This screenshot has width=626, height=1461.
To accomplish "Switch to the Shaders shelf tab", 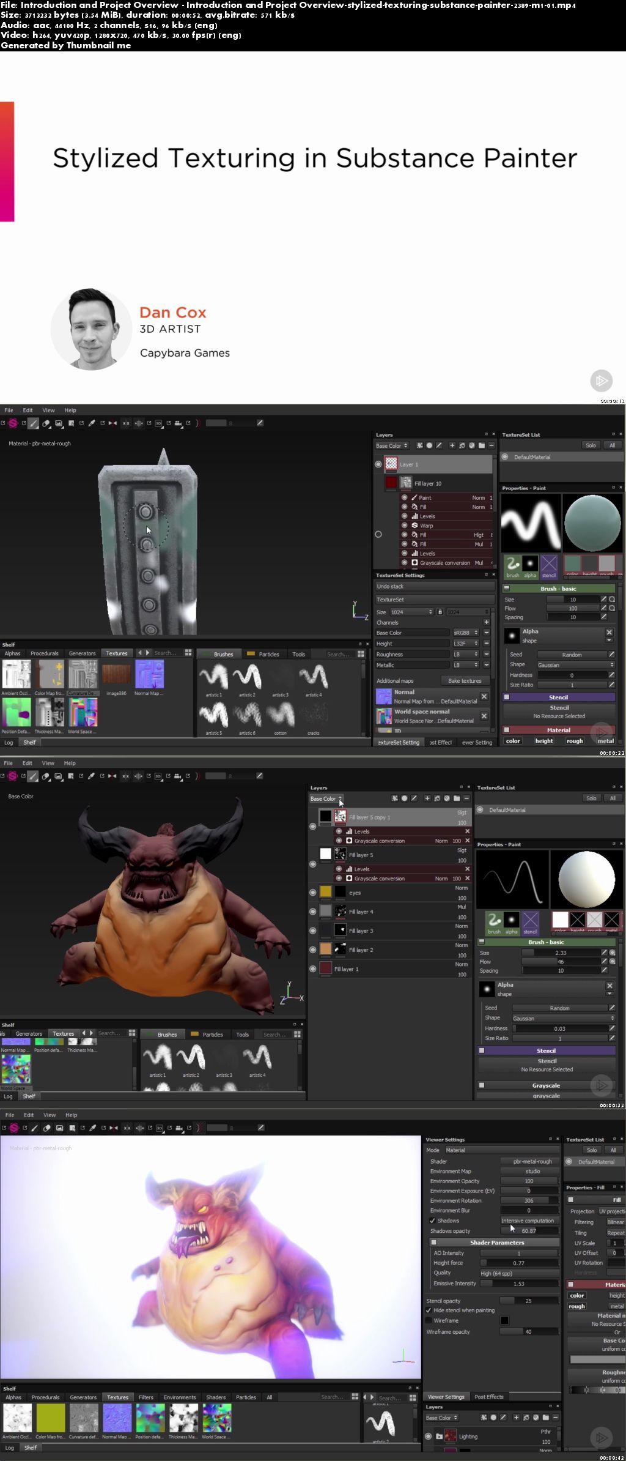I will (216, 1397).
